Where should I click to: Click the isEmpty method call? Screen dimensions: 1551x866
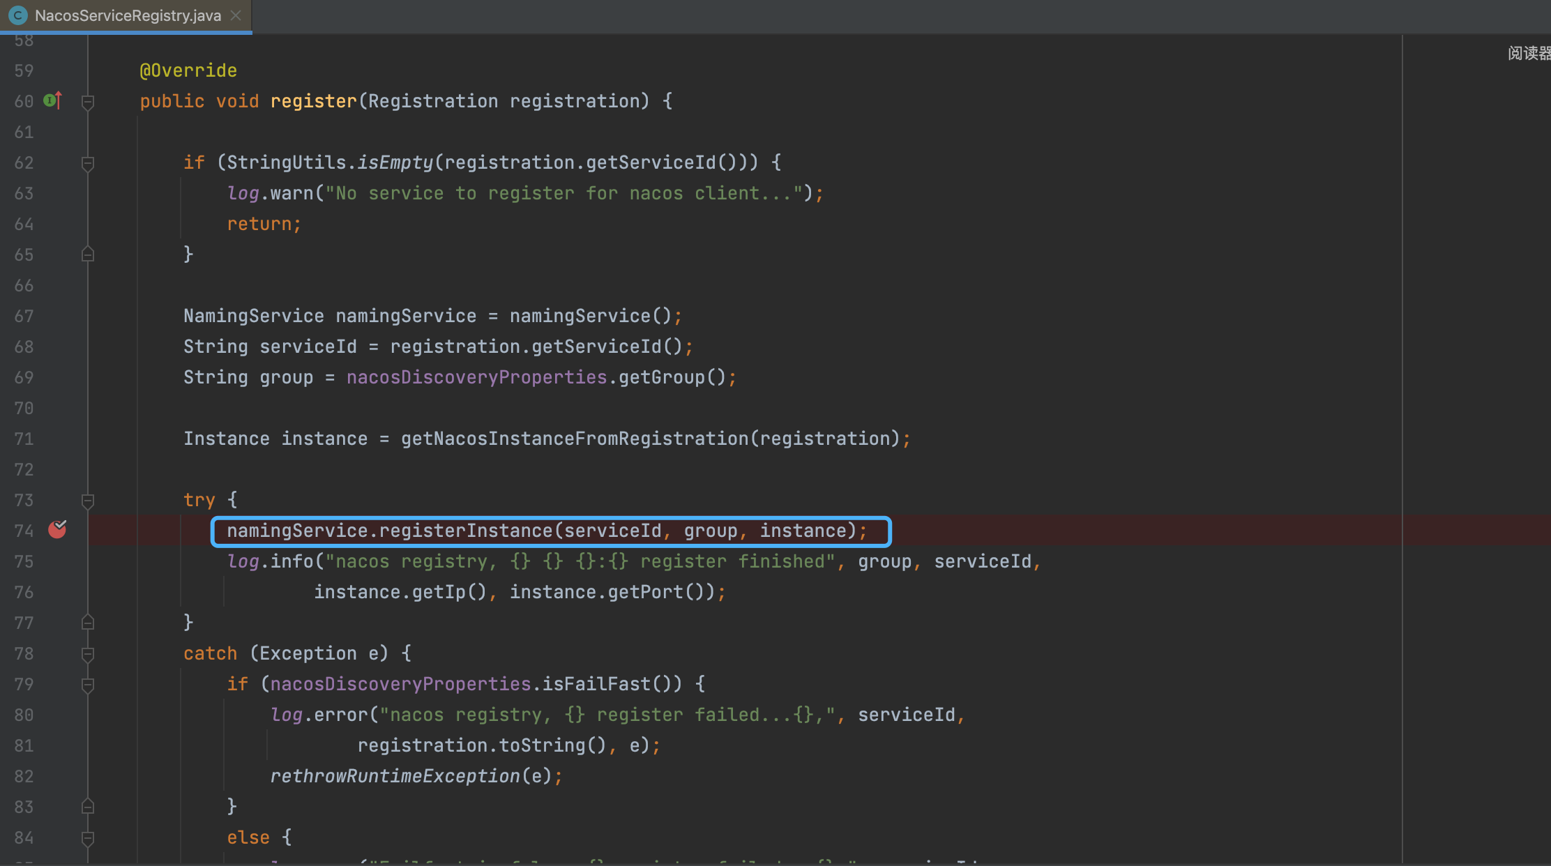pos(395,162)
